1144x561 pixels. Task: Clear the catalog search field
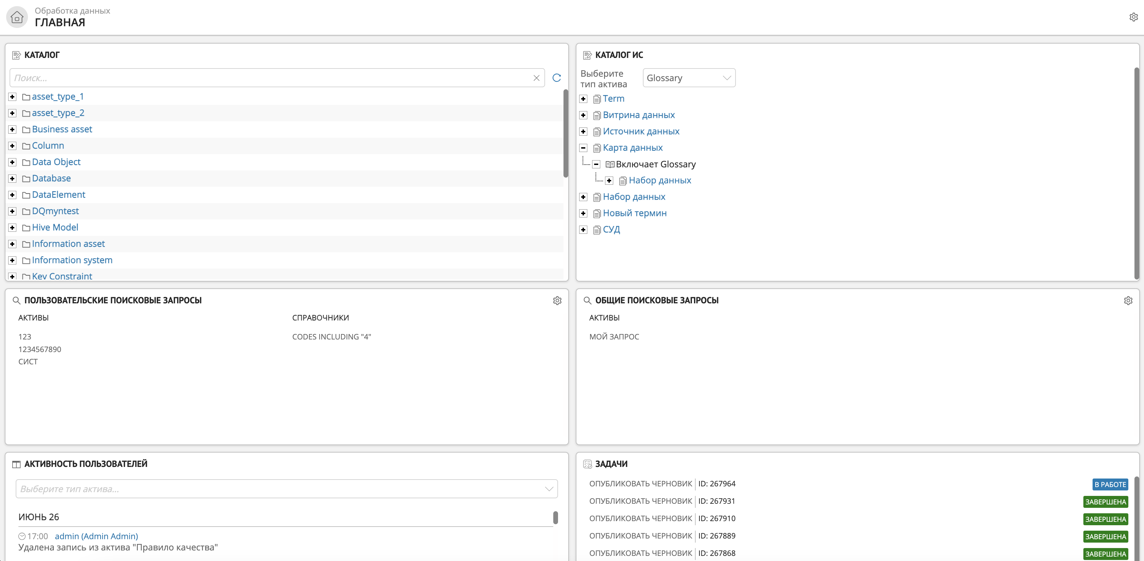(x=537, y=78)
